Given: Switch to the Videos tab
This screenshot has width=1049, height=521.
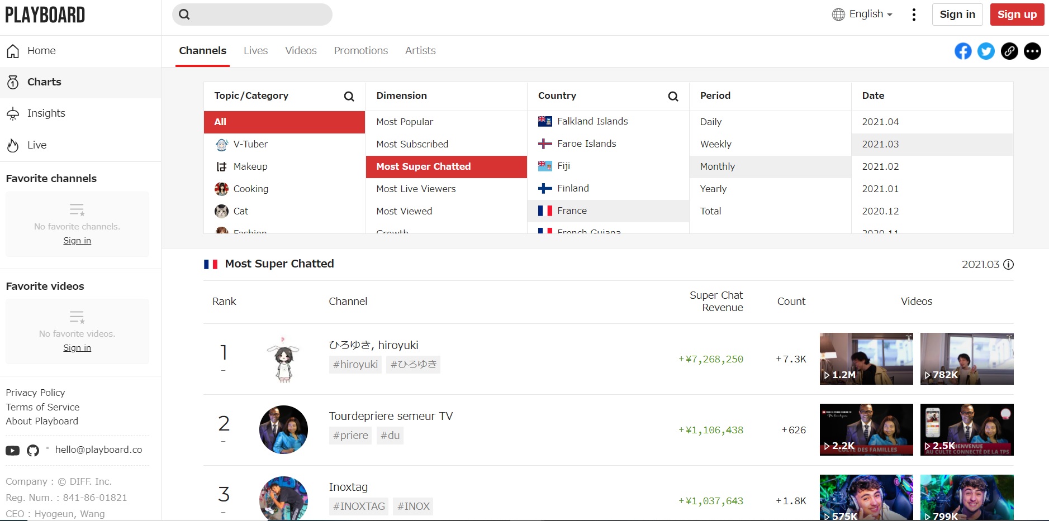Looking at the screenshot, I should point(301,51).
